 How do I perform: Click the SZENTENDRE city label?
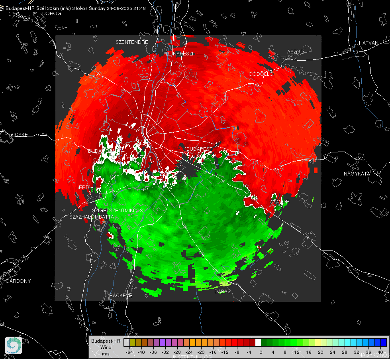[132, 42]
